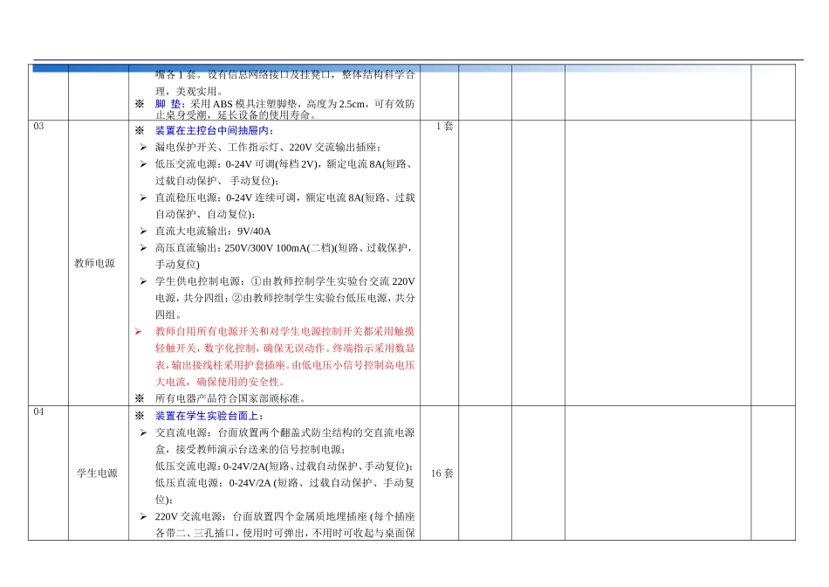Select the 教师电源 cell
Image resolution: width=829 pixels, height=587 pixels.
99,263
